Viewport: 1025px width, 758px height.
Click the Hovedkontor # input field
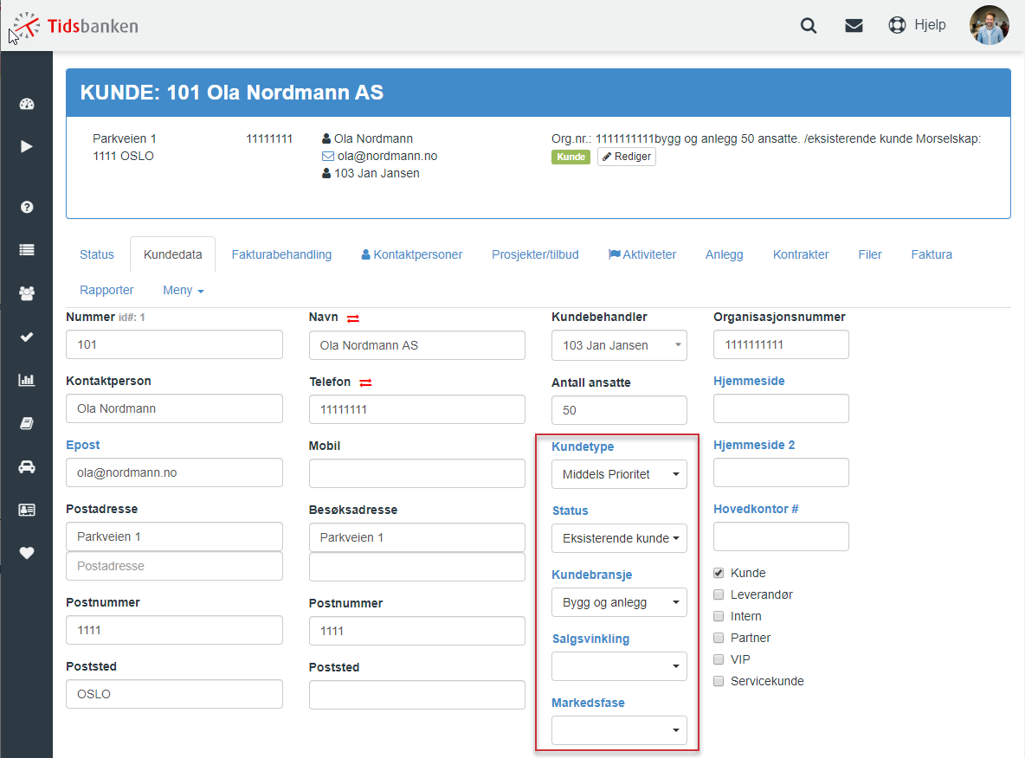781,536
